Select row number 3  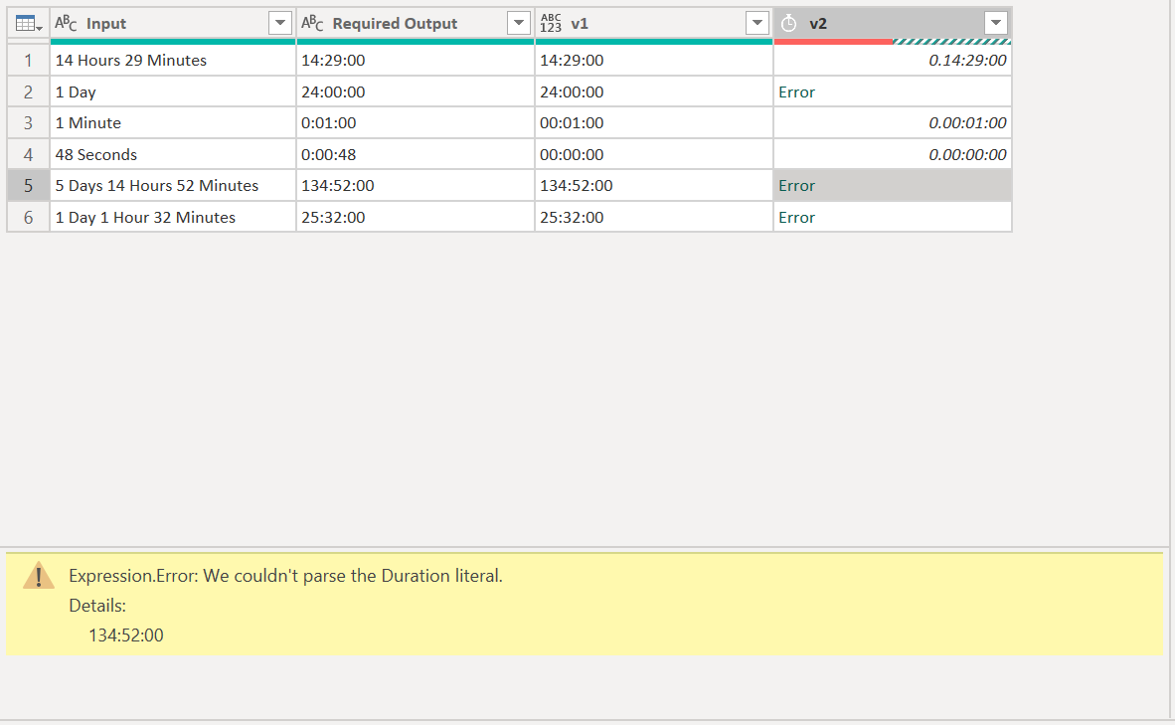click(29, 123)
